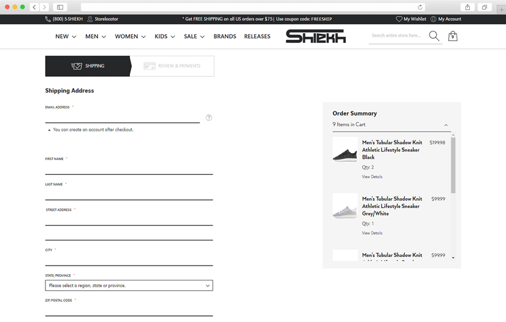506x322 pixels.
Task: Click the City input field
Action: [129, 259]
